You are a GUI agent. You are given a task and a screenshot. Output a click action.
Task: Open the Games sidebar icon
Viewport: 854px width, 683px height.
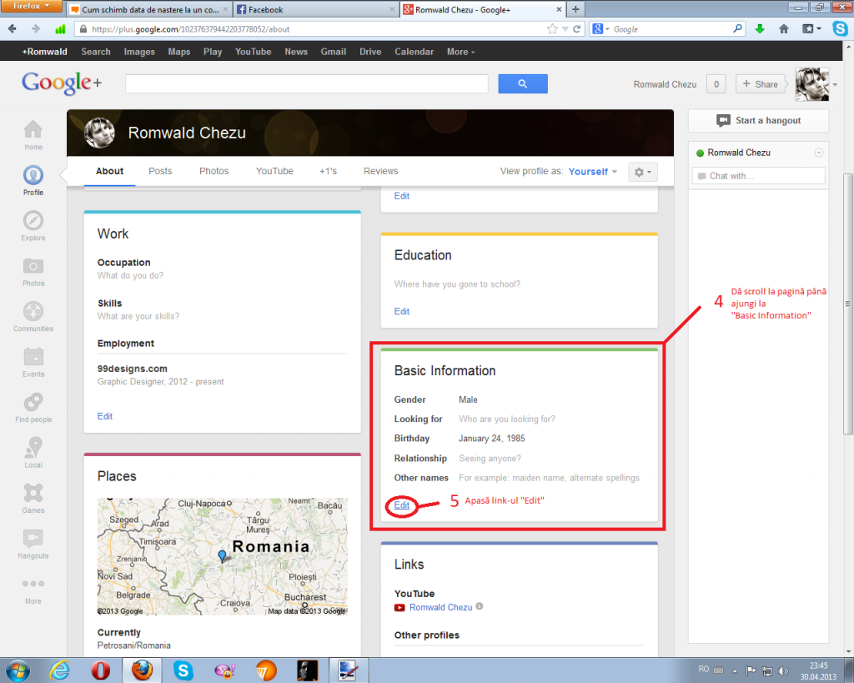[x=33, y=499]
